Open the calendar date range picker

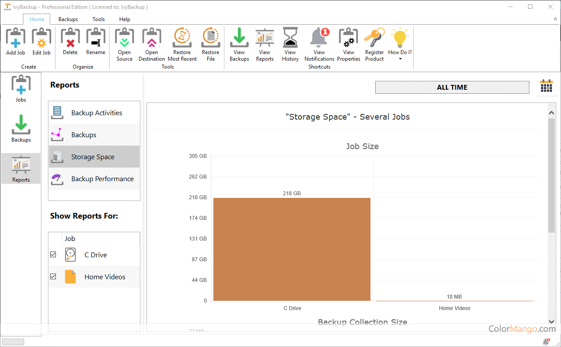pos(546,86)
